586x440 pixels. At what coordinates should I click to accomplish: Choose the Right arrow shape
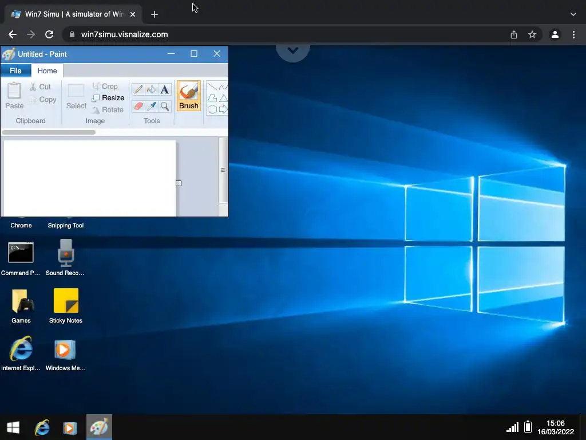[224, 109]
